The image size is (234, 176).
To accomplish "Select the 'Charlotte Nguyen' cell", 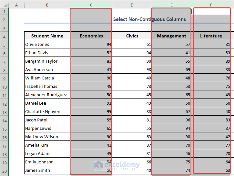I will 47,111.
